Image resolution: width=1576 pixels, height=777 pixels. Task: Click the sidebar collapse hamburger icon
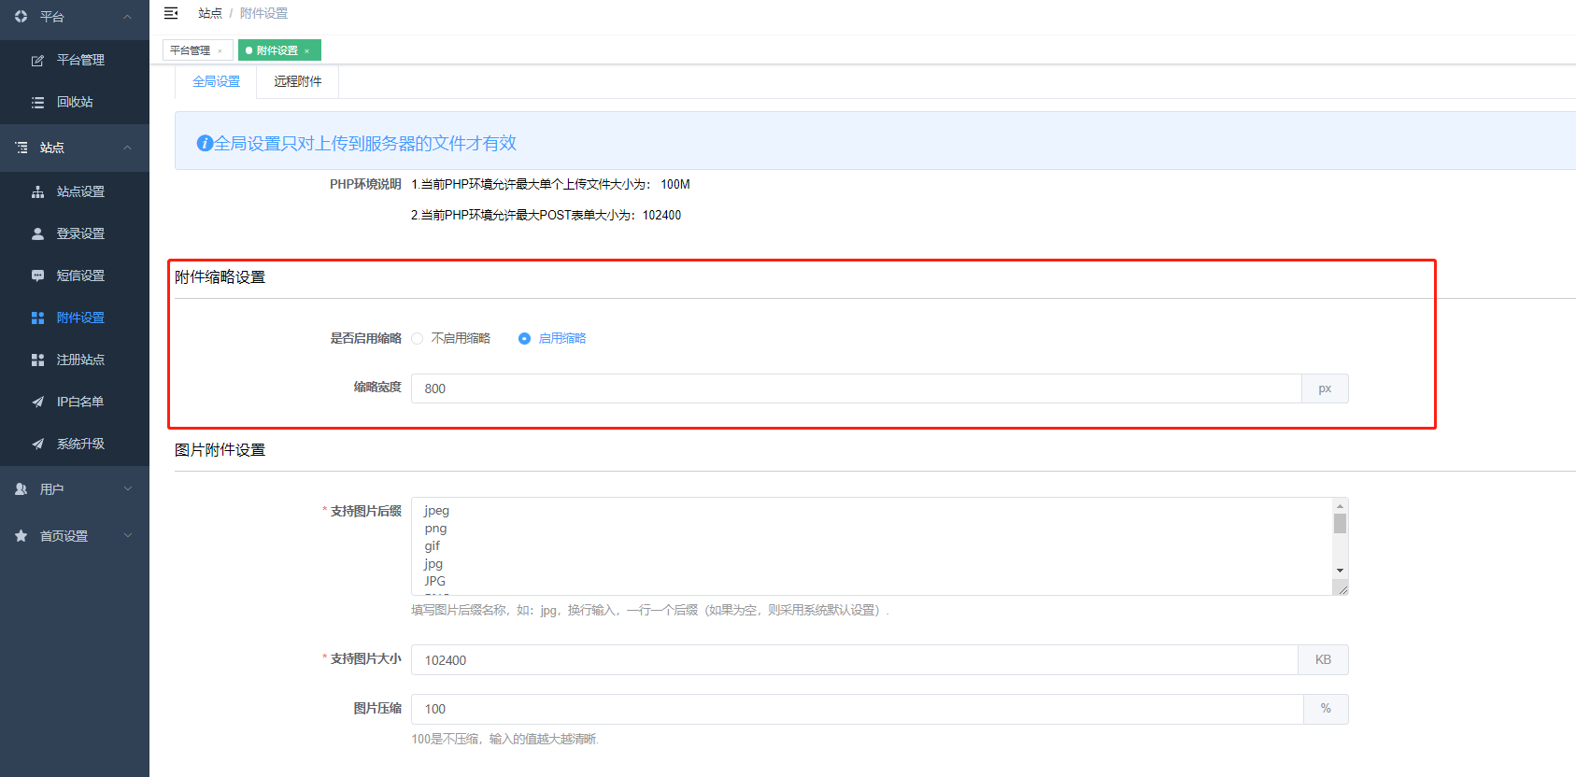[171, 13]
